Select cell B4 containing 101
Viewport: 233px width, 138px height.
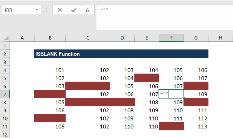point(50,70)
